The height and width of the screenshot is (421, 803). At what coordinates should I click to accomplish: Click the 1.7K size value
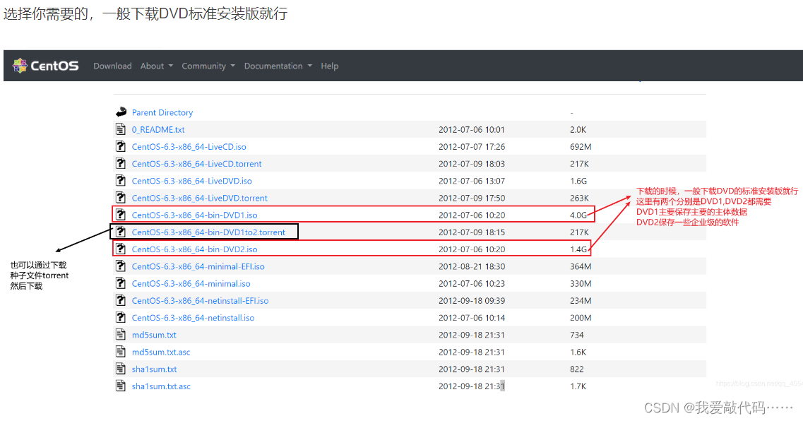coord(578,386)
